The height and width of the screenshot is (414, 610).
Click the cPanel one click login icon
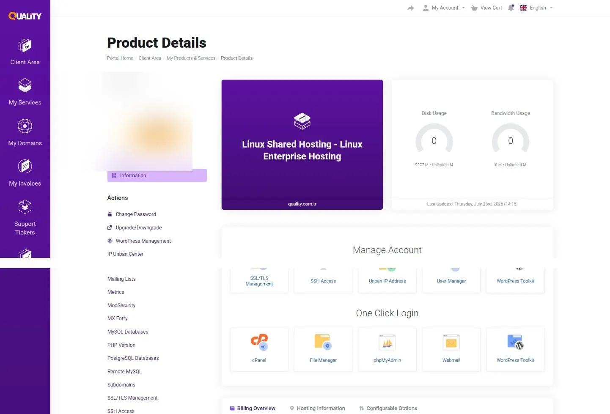coord(259,349)
